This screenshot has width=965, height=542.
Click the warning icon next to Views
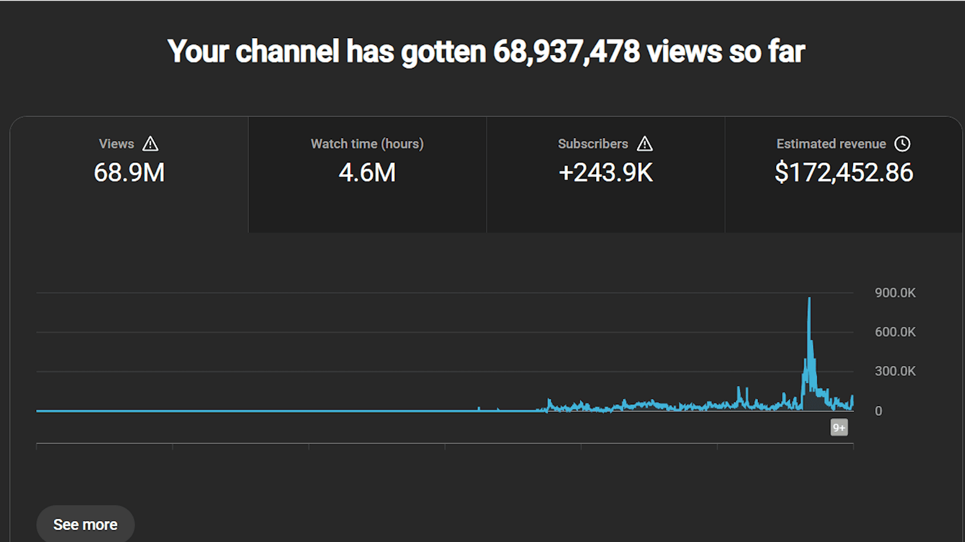point(150,144)
